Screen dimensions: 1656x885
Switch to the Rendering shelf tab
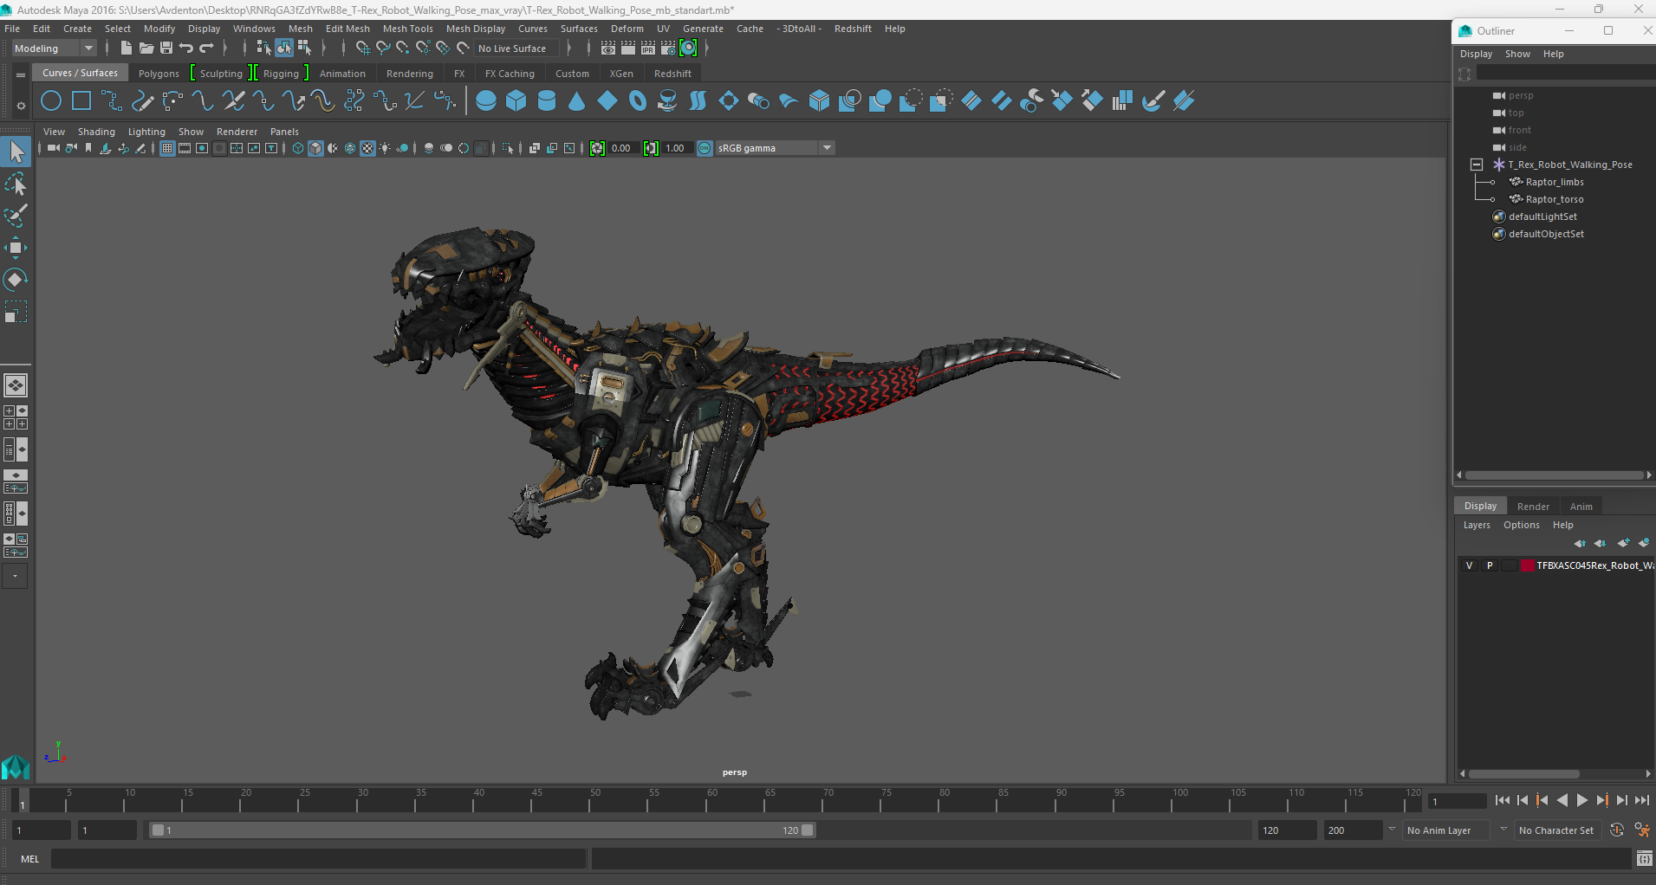tap(409, 74)
